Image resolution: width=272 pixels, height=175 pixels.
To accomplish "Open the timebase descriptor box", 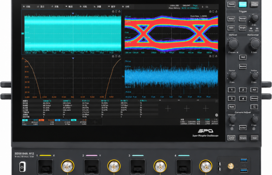I will 188,122.
